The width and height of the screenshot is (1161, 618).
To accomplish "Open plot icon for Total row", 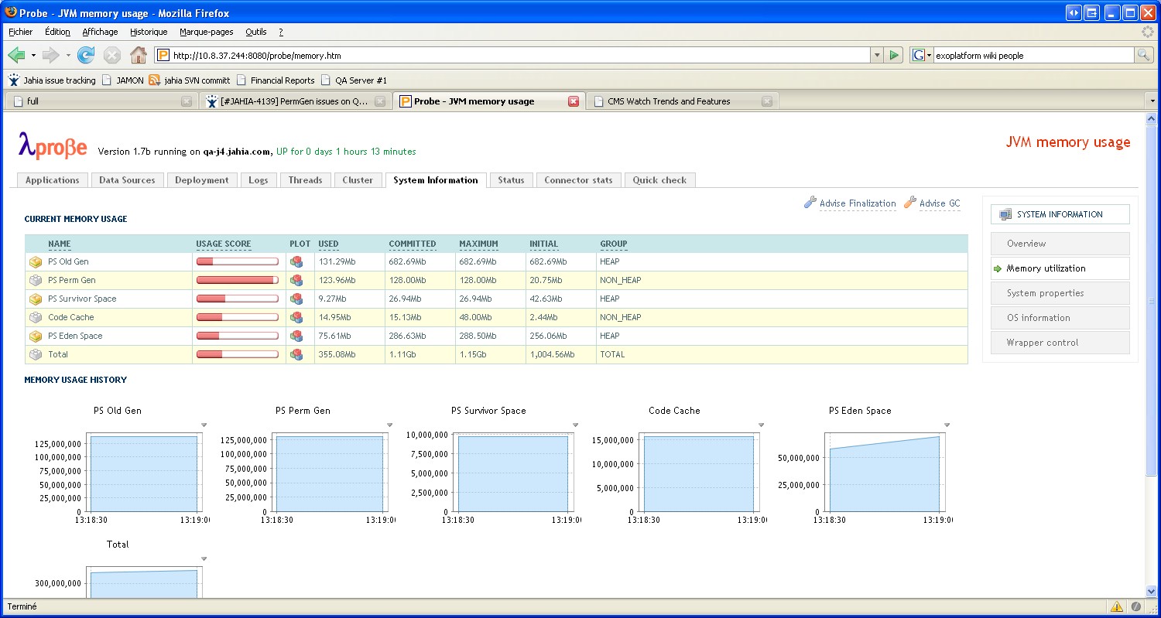I will [x=296, y=354].
